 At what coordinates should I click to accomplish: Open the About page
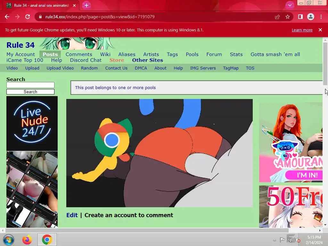(x=160, y=68)
